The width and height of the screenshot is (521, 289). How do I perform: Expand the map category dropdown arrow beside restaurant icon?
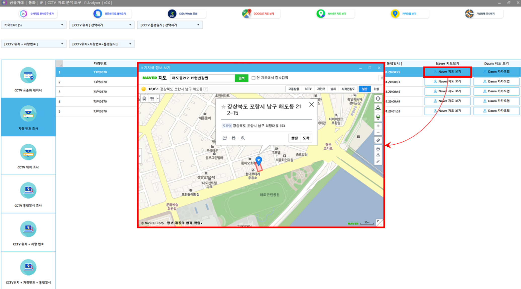pos(158,99)
